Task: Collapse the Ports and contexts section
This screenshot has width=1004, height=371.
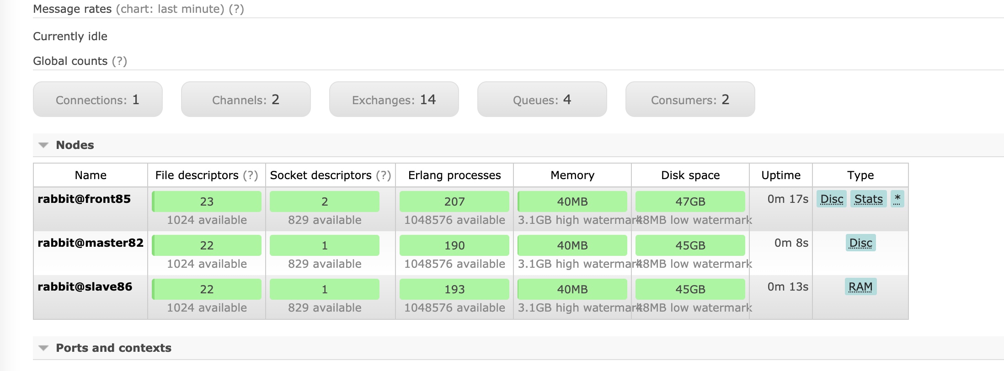Action: click(43, 348)
